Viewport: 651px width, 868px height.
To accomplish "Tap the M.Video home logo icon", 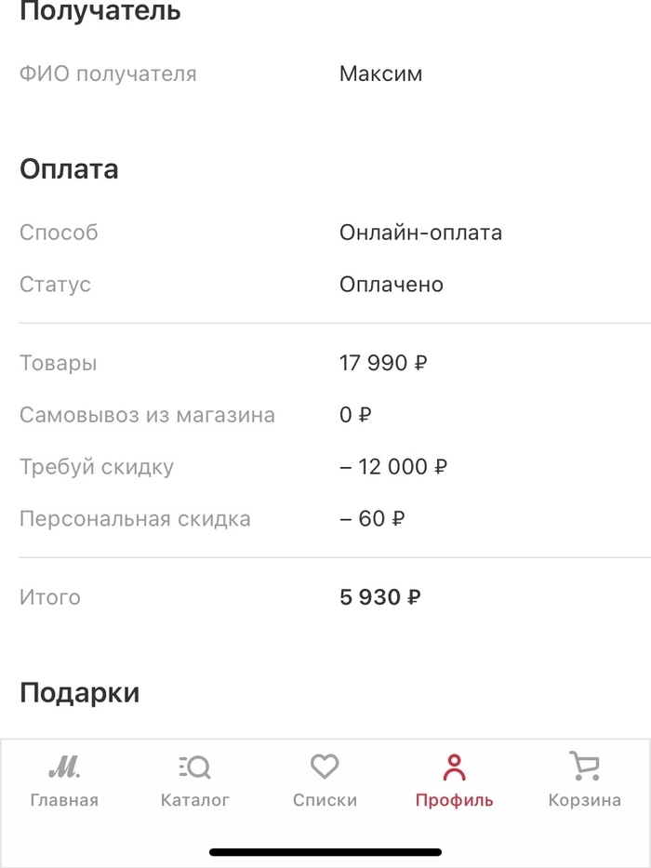I will pos(64,768).
